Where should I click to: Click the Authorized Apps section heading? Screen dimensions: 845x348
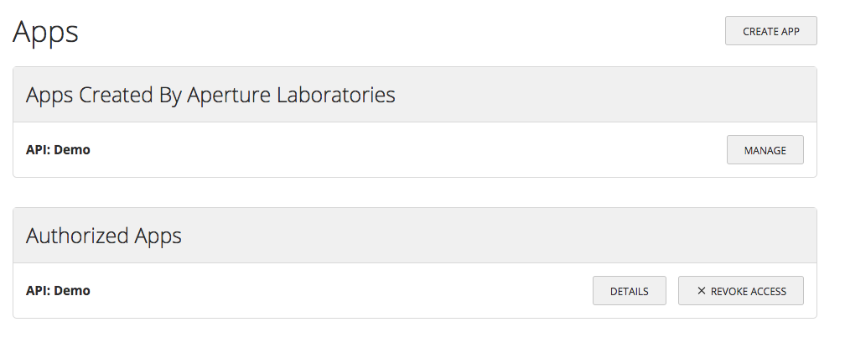coord(104,236)
